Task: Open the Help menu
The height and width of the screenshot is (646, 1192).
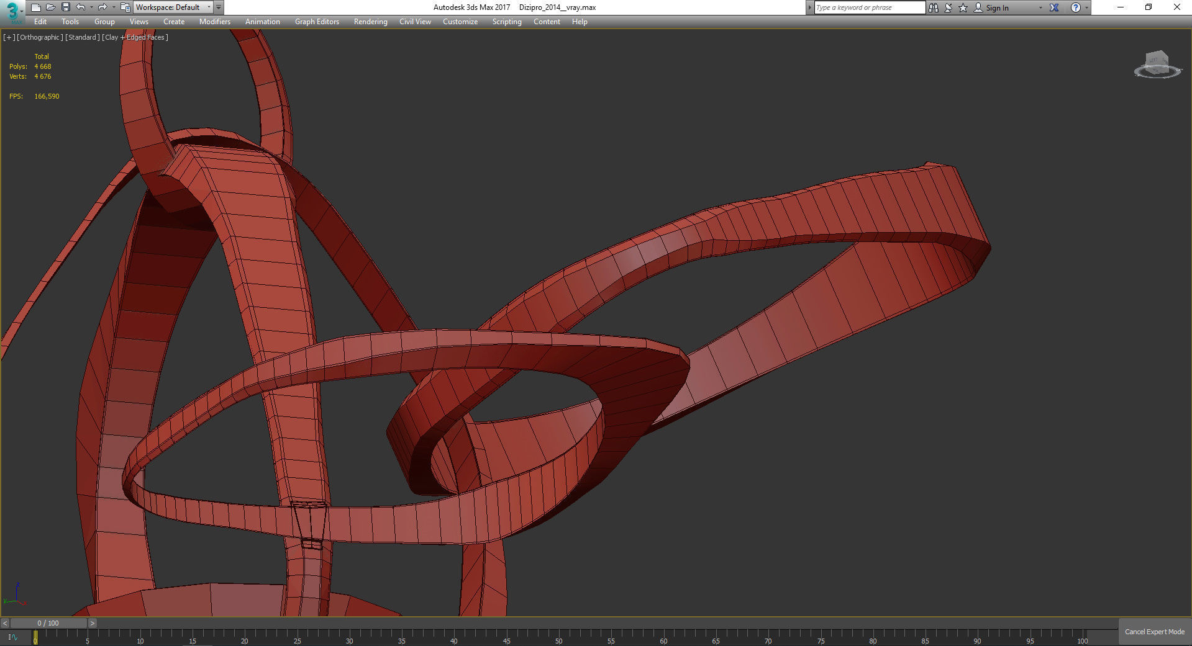Action: tap(580, 22)
